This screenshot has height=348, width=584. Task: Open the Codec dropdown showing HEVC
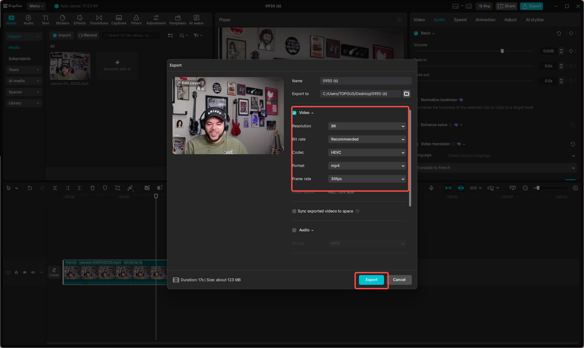(367, 152)
